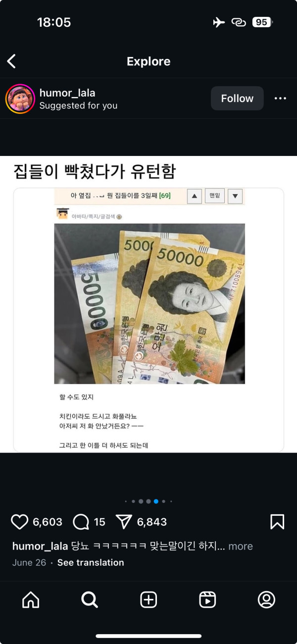Share the post with paper plane icon

coord(124,522)
